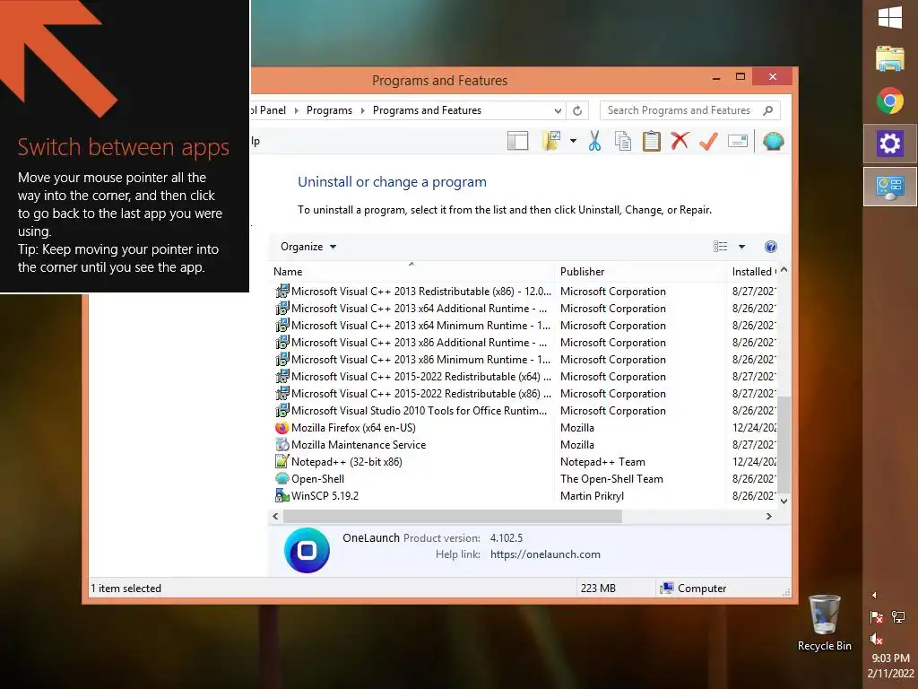Select the Open-Shell program entry

point(524,479)
